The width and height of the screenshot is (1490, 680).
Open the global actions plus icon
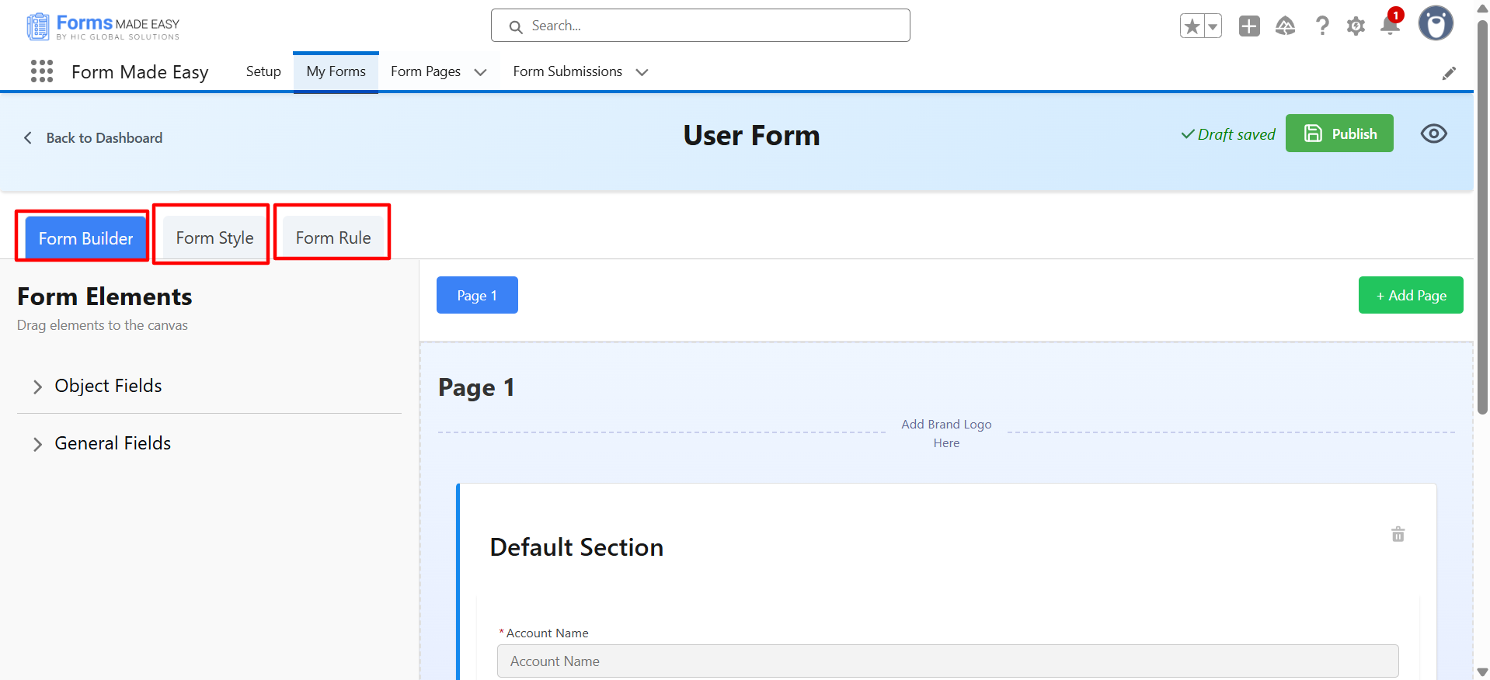tap(1249, 26)
